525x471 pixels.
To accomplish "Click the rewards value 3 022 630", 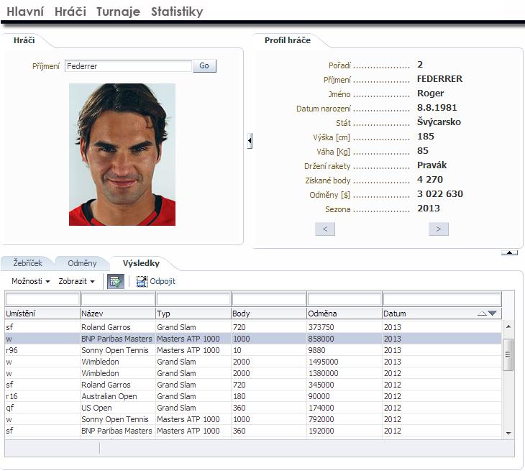I will coord(440,194).
